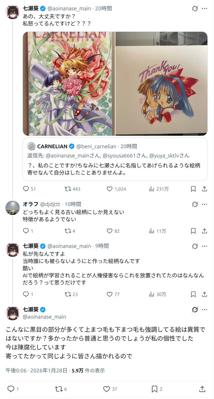The width and height of the screenshot is (214, 399).
Task: Share the main bottom tweet
Action: 202,389
